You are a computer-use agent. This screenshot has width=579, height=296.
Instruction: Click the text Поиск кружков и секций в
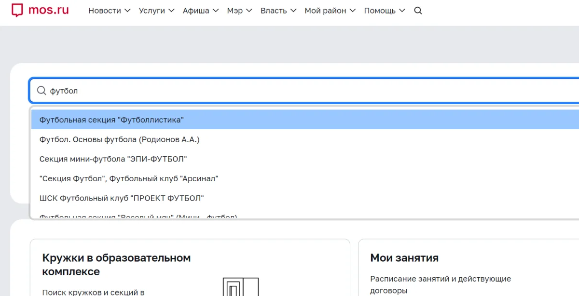[93, 292]
